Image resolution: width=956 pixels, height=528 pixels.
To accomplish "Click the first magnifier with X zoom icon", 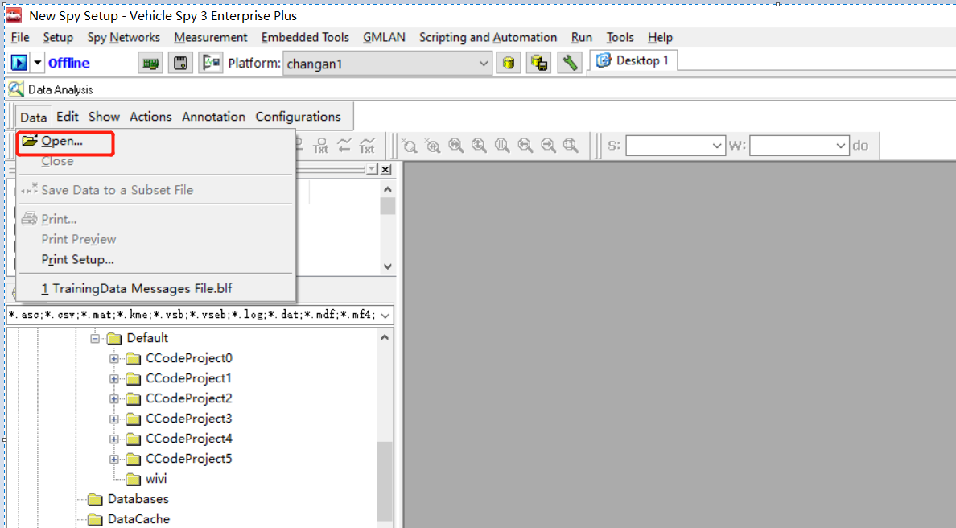I will [409, 145].
